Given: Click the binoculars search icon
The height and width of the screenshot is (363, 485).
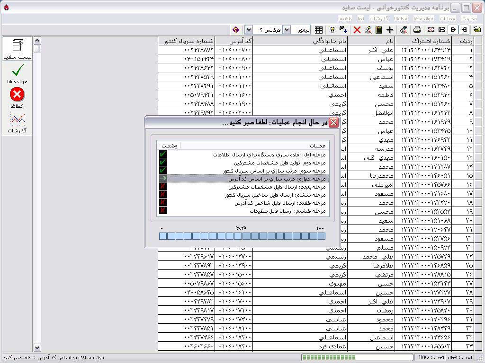Looking at the screenshot, I should point(343,30).
